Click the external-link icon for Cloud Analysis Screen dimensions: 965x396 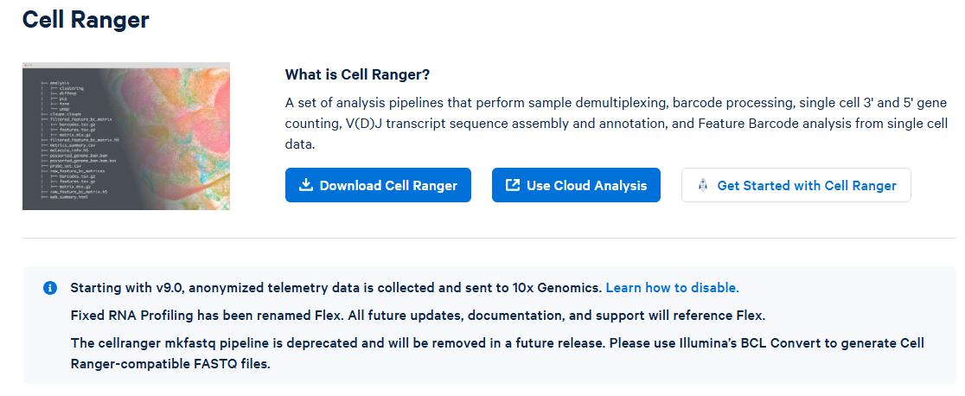click(512, 185)
